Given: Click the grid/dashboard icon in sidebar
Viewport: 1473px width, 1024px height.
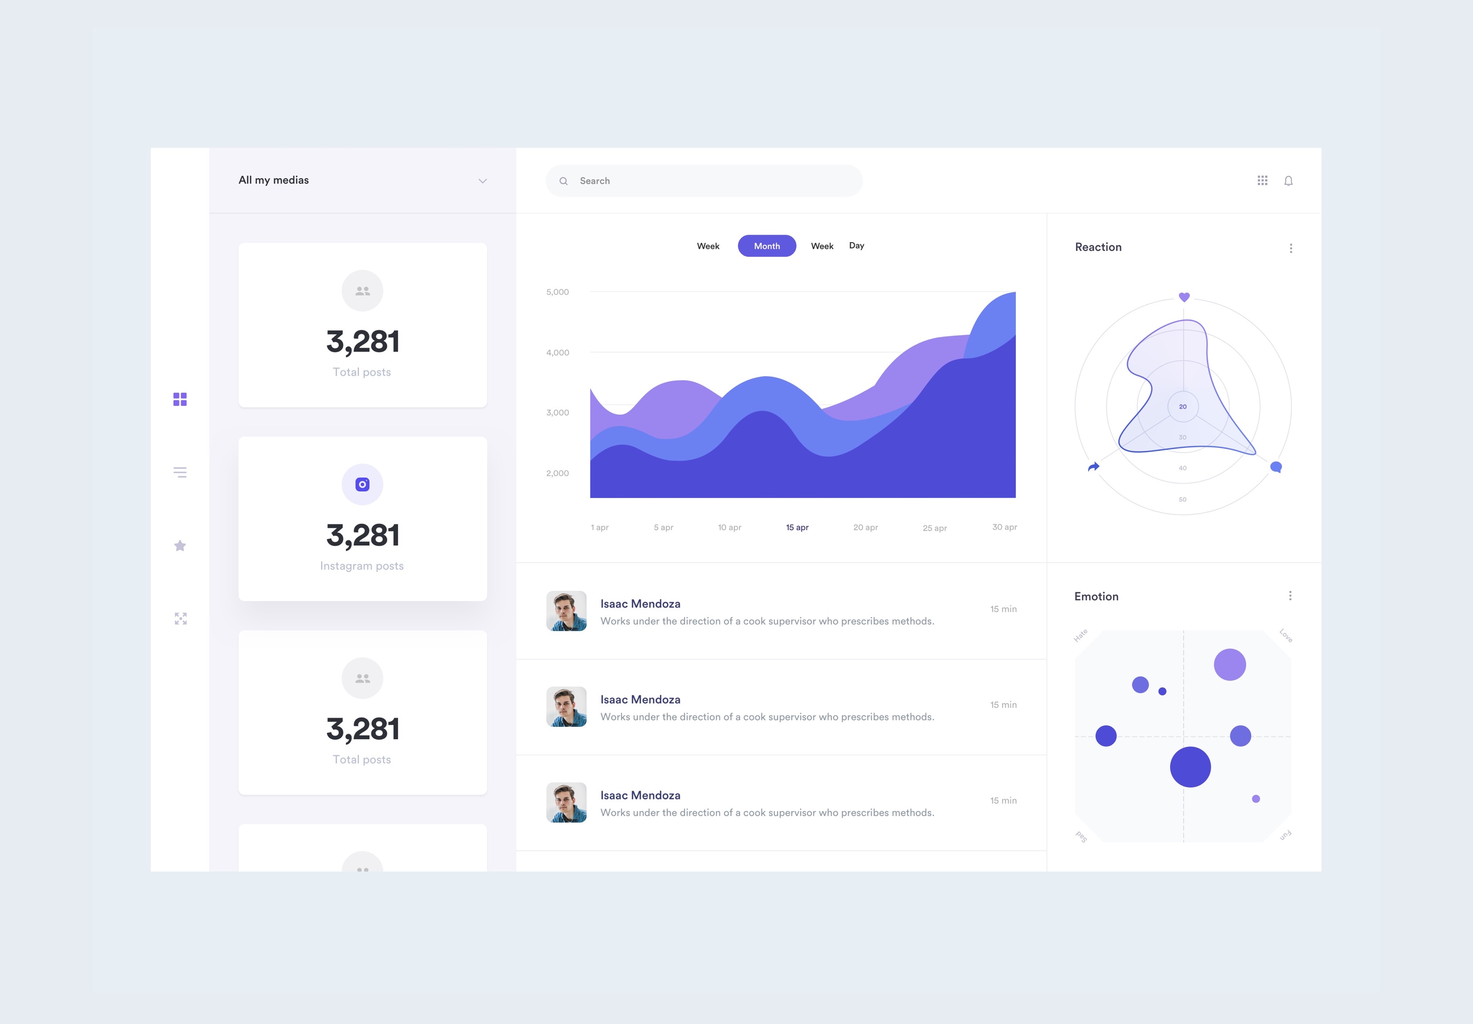Looking at the screenshot, I should pos(180,399).
